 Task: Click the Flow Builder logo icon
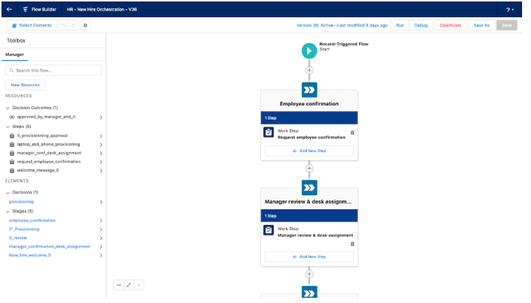click(x=25, y=10)
